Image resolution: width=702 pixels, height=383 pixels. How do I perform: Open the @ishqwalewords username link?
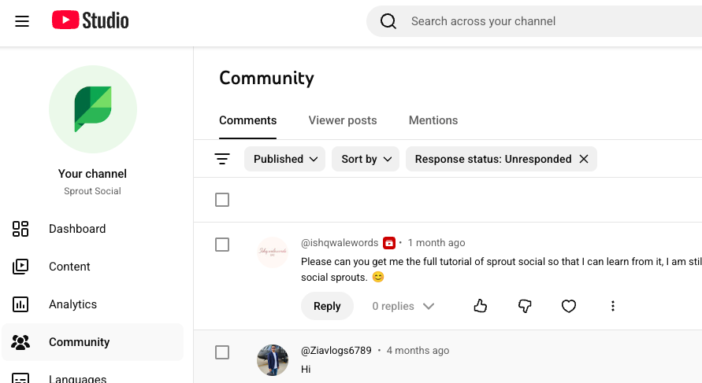(340, 243)
